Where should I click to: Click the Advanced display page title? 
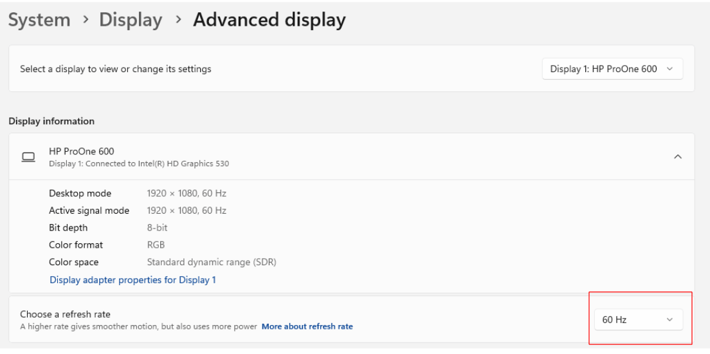coord(269,20)
